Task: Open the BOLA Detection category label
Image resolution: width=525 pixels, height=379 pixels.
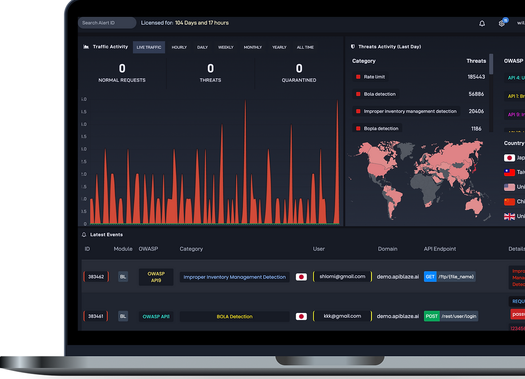Action: 235,317
